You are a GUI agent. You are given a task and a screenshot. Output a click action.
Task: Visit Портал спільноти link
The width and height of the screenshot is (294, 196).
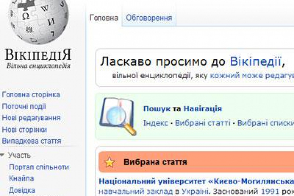(x=39, y=167)
